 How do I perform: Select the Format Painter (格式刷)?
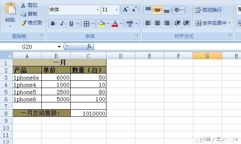31,23
